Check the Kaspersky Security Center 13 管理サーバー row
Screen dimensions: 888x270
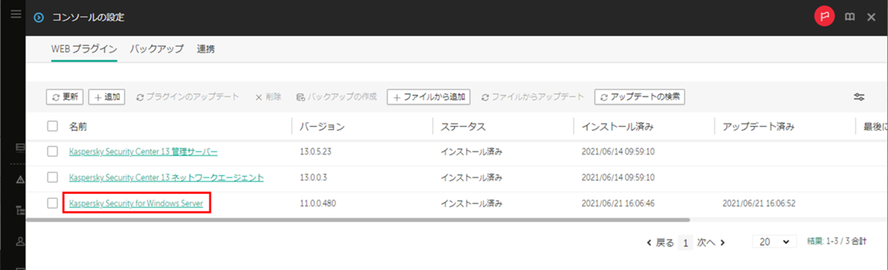pos(53,152)
